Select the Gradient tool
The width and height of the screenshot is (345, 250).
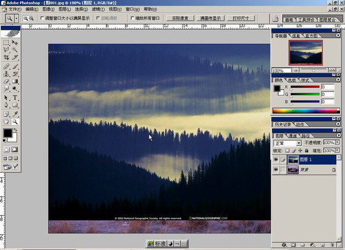[15, 81]
